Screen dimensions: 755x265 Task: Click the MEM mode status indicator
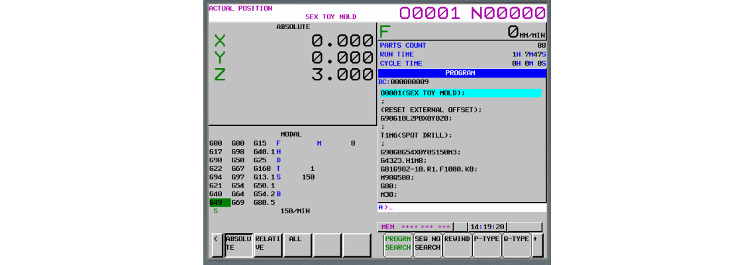click(387, 227)
